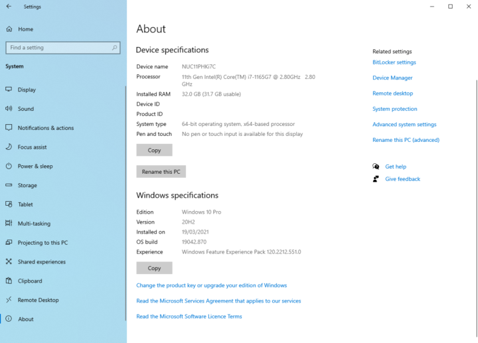Image resolution: width=478 pixels, height=343 pixels.
Task: Click the Notifications & actions icon
Action: coord(9,127)
